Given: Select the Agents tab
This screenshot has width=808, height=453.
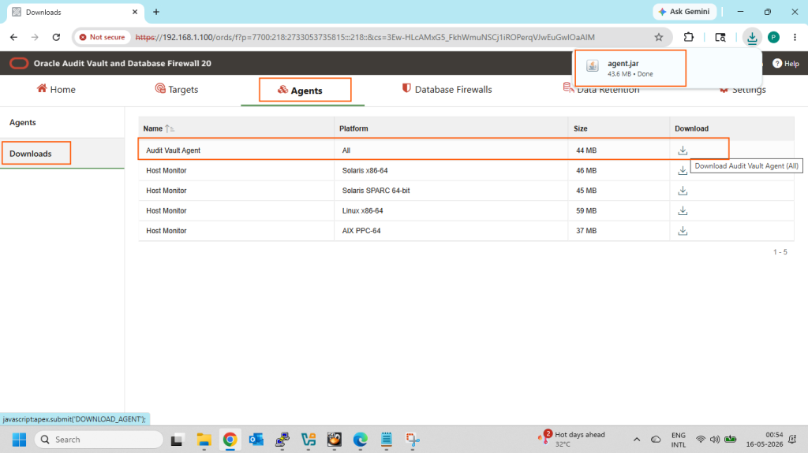Looking at the screenshot, I should (301, 91).
